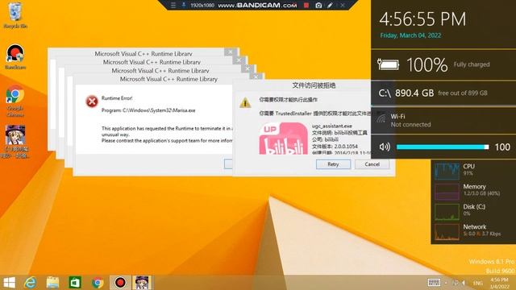Click the Marisa.exe program path text

[x=148, y=110]
